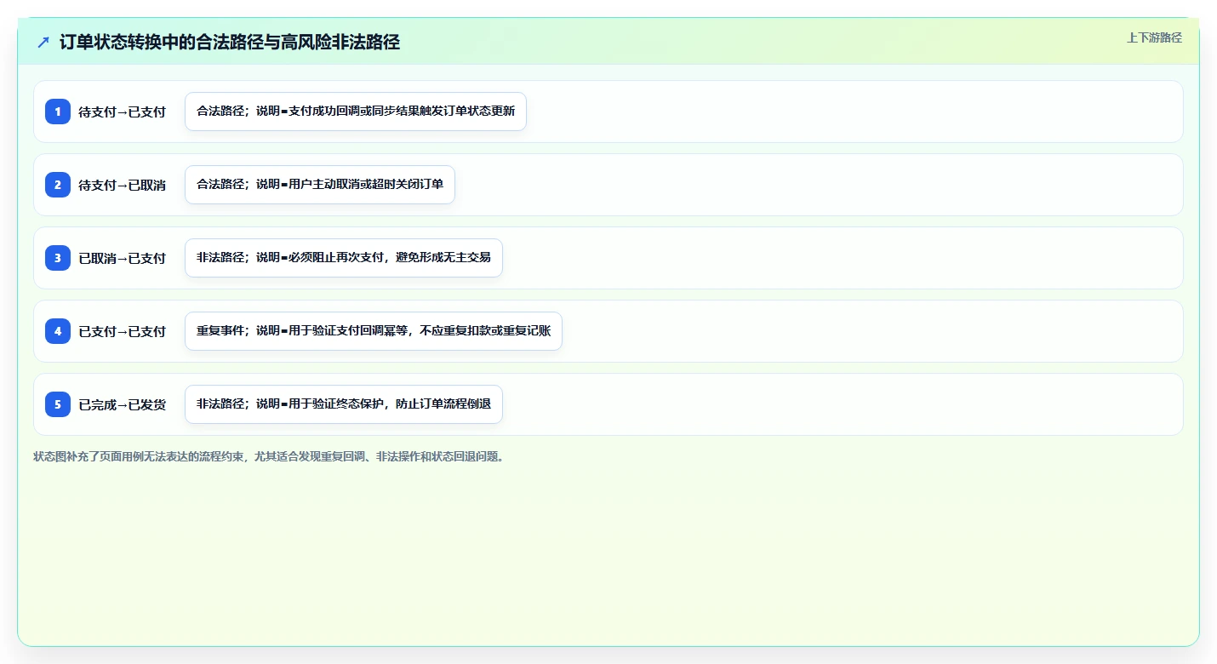Viewport: 1217px width, 664px height.
Task: Select the 待支付→已支付 label
Action: 122,112
